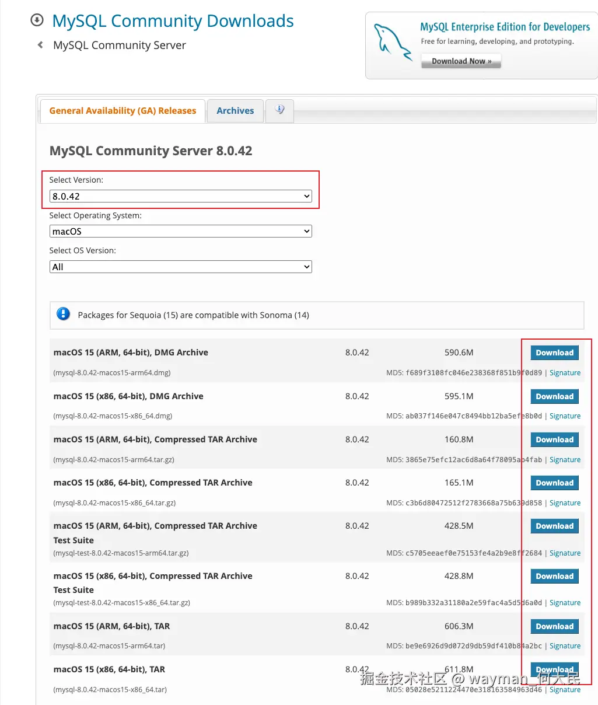Click the 165.1M file size value
The image size is (598, 705).
459,483
